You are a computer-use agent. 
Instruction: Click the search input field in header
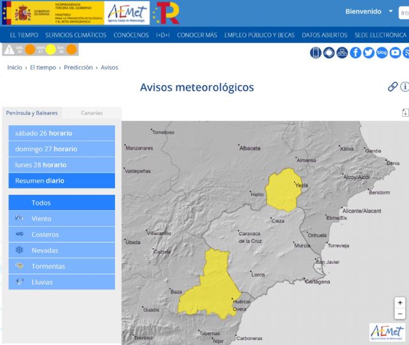[x=404, y=13]
